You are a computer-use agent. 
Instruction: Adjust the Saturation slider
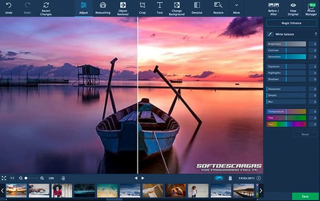tap(286, 56)
